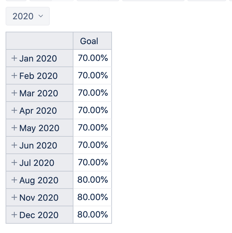
Task: Select the Jan 2020 goal value cell
Action: pos(92,58)
